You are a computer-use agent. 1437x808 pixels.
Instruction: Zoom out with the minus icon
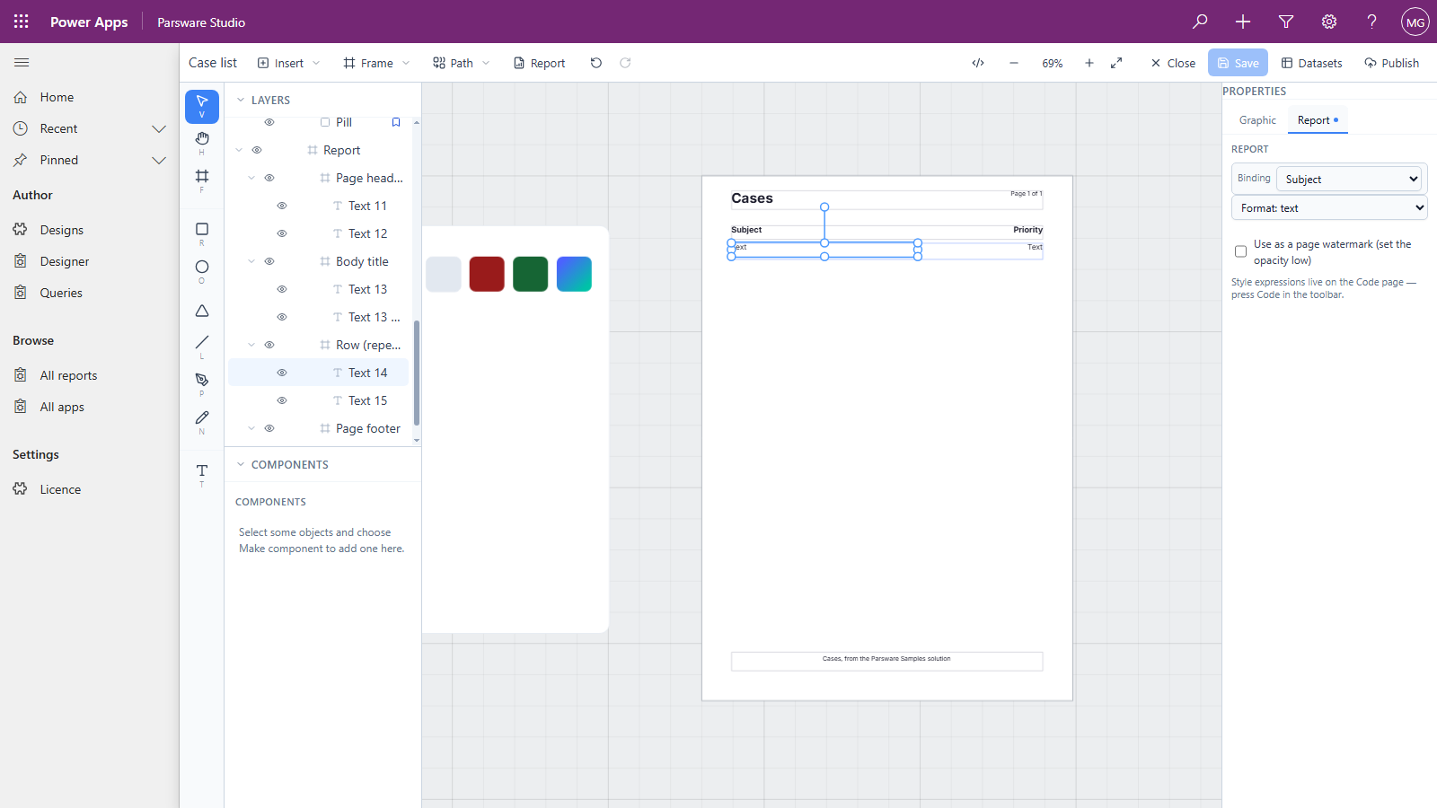(1014, 63)
